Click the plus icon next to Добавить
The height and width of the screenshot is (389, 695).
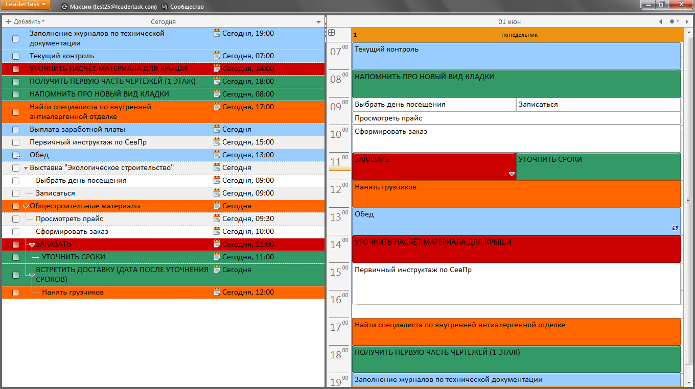[x=8, y=21]
